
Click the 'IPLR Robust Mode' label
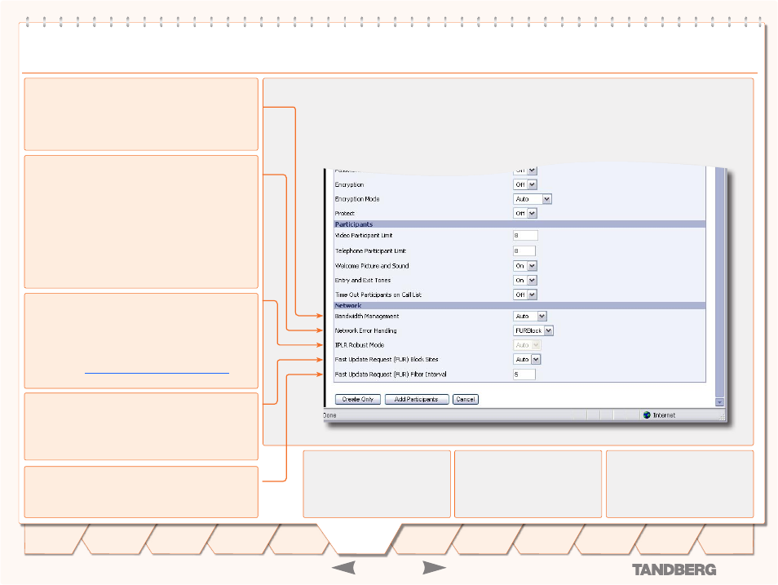click(360, 345)
